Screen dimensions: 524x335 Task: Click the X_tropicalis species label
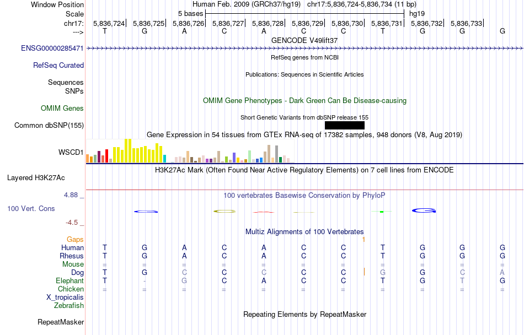point(65,298)
